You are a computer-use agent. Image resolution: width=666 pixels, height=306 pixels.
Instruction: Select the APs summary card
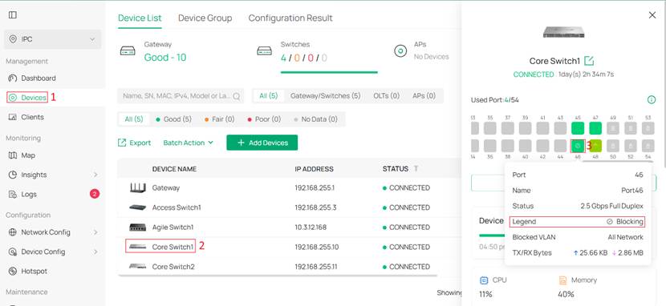(x=421, y=50)
